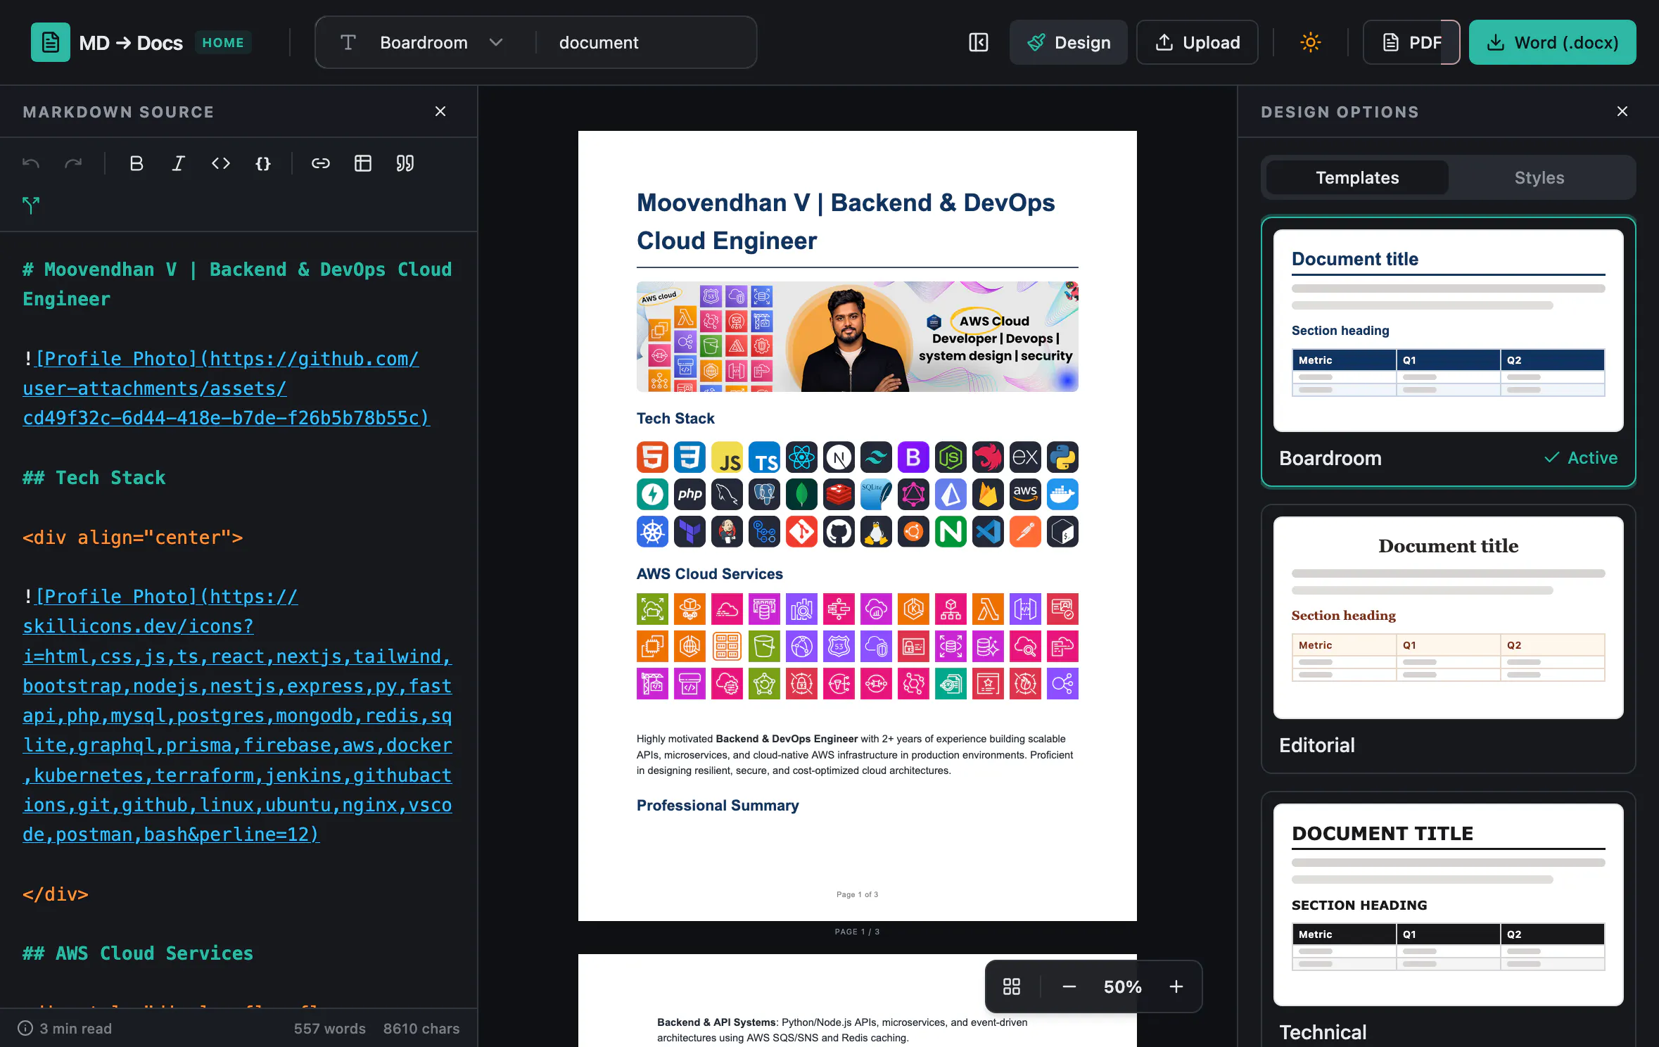Switch to the Templates tab
The image size is (1659, 1047).
(1357, 177)
